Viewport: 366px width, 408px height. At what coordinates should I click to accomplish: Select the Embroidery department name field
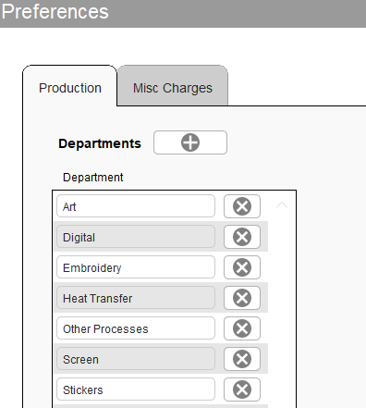point(136,267)
